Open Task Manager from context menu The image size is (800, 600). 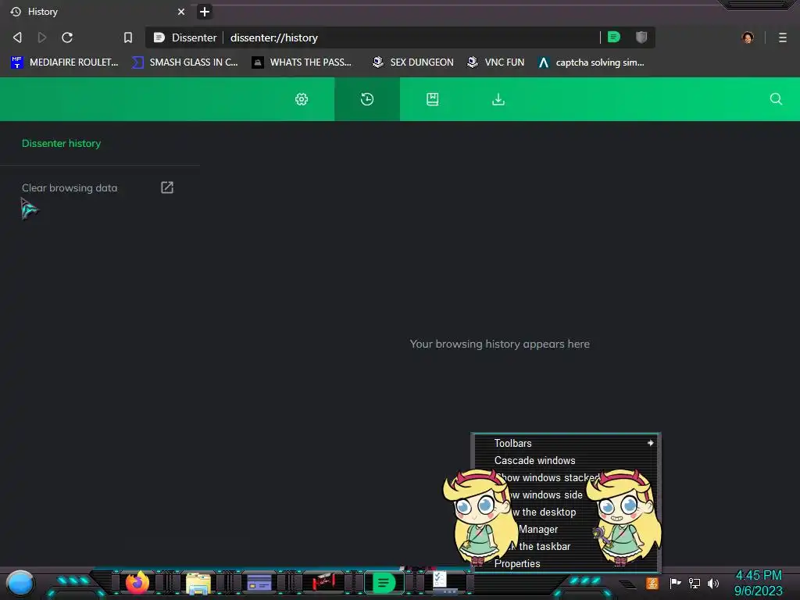click(x=566, y=530)
